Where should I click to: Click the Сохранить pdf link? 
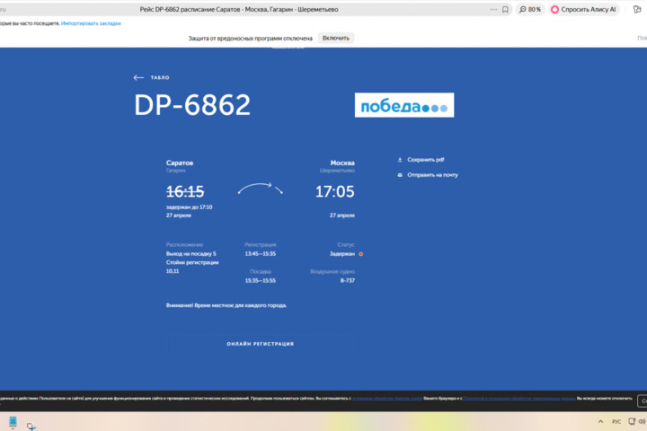(x=426, y=160)
